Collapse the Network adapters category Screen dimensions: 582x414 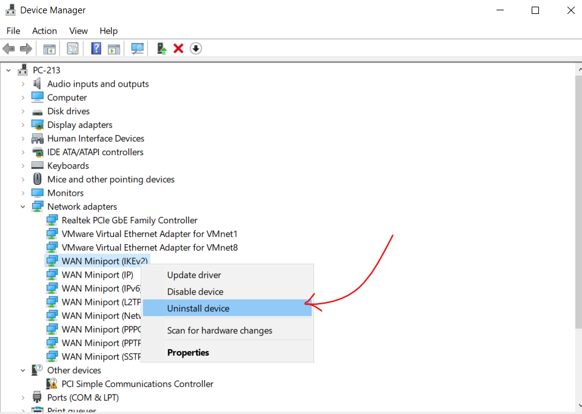coord(23,207)
